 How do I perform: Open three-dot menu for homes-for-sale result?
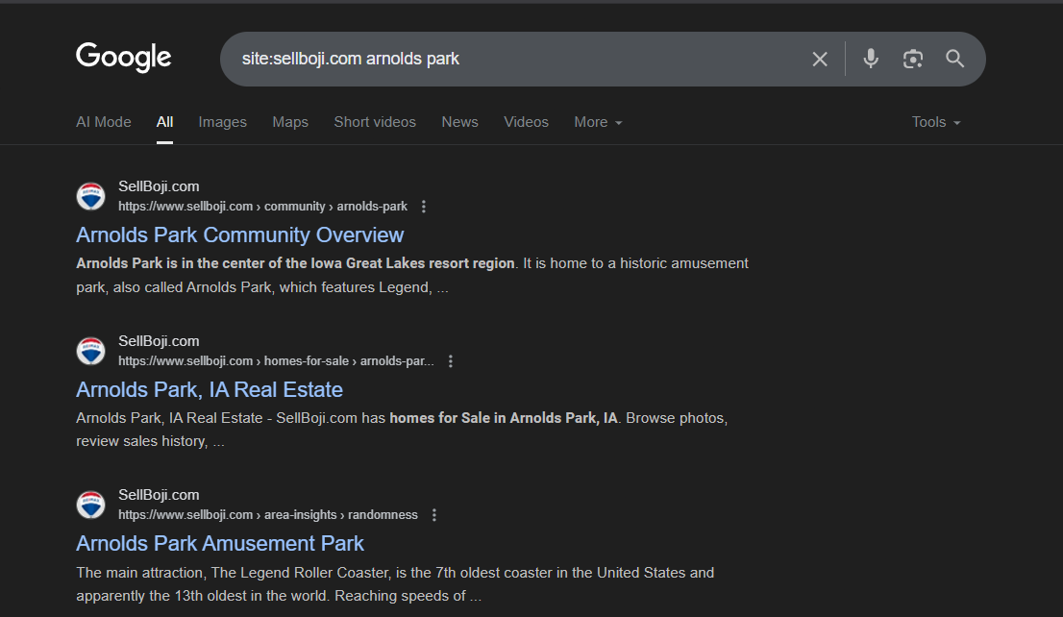click(x=451, y=361)
